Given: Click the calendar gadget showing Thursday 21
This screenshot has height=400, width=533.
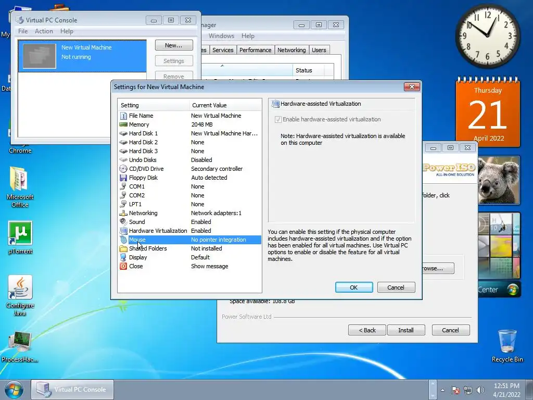Looking at the screenshot, I should point(488,111).
